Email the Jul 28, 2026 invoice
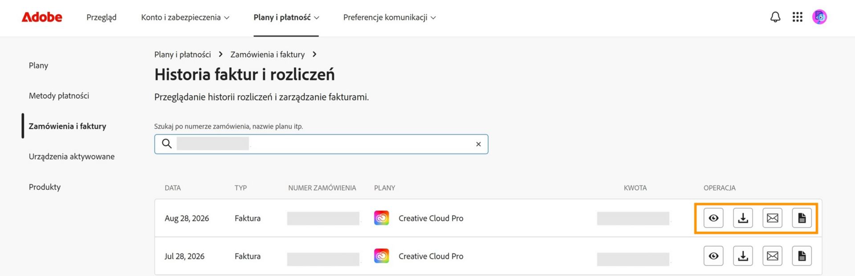 click(x=773, y=256)
